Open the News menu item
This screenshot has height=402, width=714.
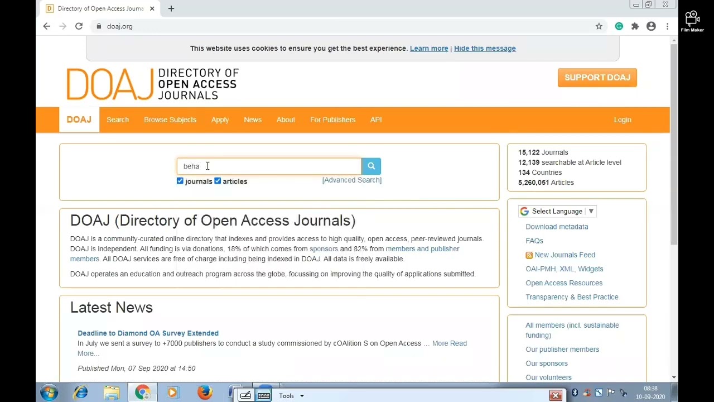[x=253, y=119]
